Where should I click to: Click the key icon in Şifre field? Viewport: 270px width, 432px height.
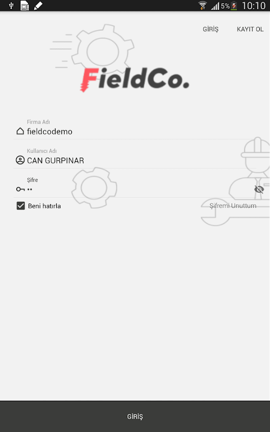(x=20, y=190)
